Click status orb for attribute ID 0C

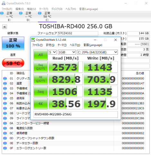[x=5, y=133]
